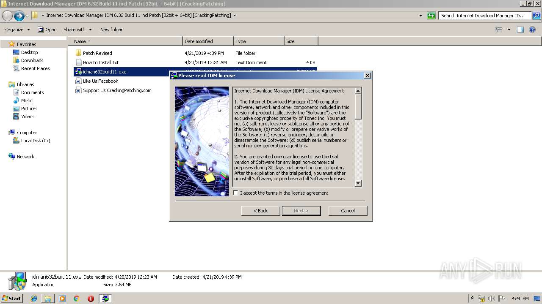Toggle the preview pane
The width and height of the screenshot is (542, 304).
point(520,30)
